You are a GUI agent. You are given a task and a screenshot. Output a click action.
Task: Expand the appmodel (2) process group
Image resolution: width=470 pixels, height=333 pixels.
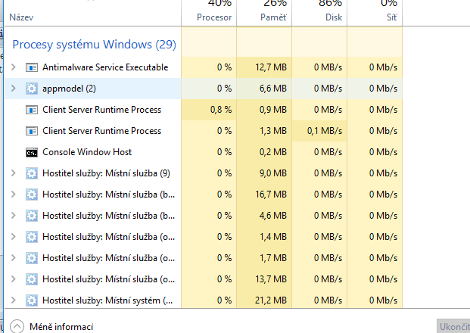13,89
